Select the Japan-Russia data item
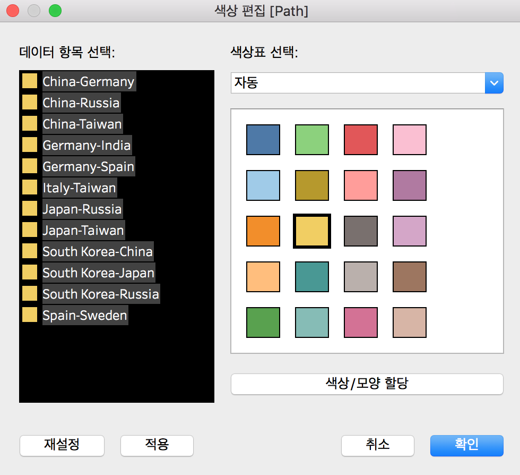The height and width of the screenshot is (475, 520). point(82,209)
